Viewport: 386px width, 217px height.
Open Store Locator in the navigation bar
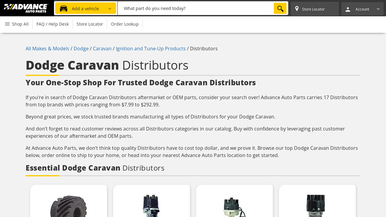click(90, 24)
